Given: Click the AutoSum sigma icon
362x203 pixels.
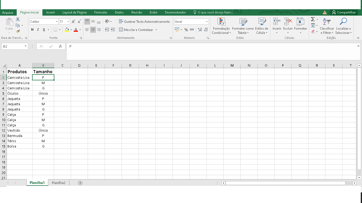Looking at the screenshot, I should click(313, 19).
